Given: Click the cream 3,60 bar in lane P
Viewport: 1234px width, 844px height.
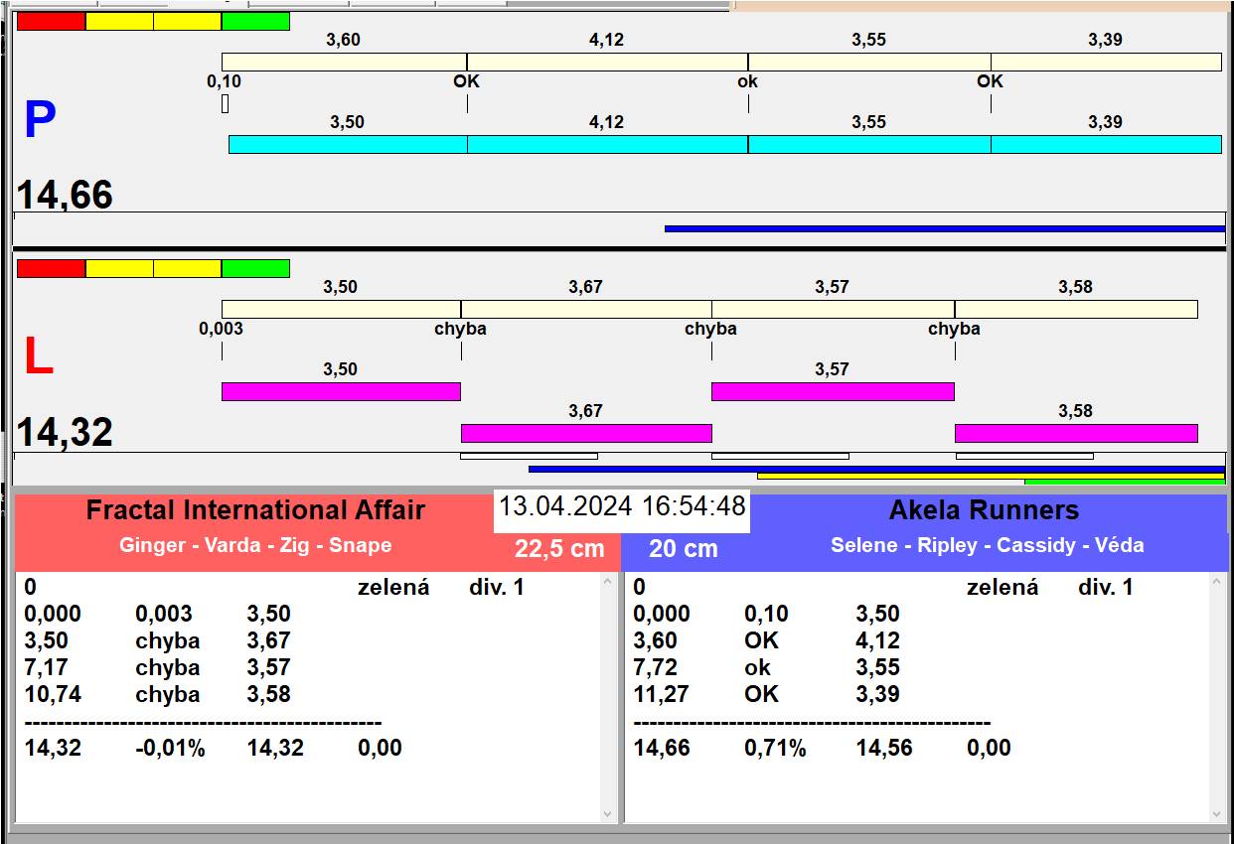Looking at the screenshot, I should (344, 63).
